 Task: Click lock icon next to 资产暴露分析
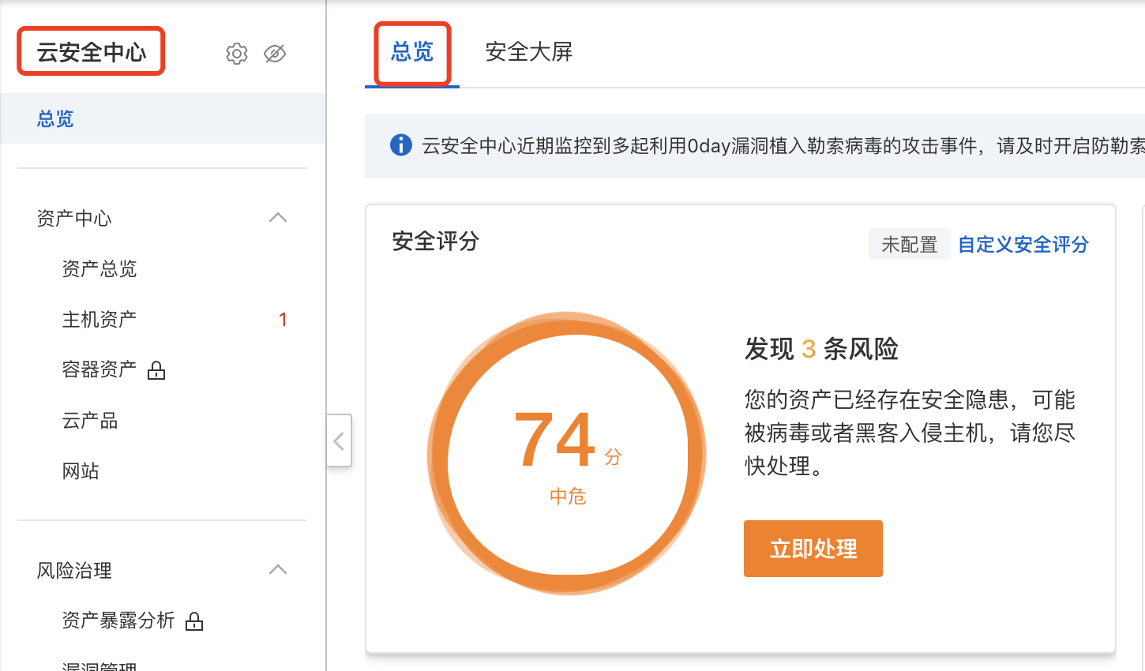tap(194, 621)
